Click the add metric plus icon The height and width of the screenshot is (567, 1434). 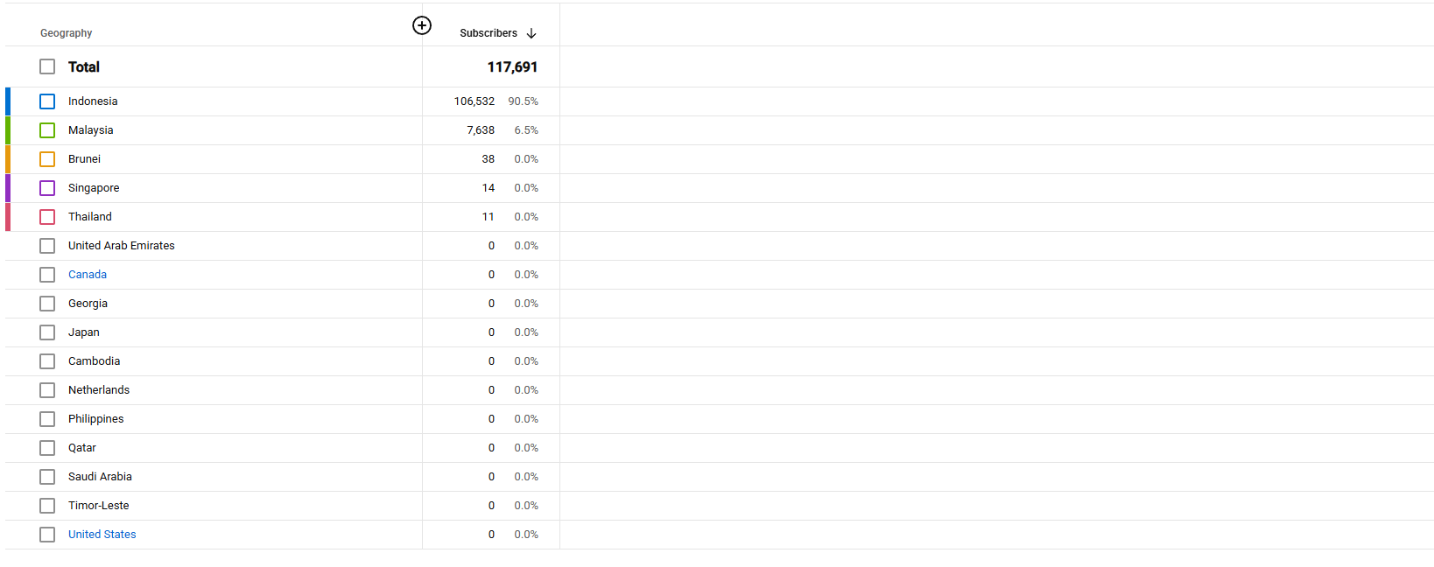click(422, 25)
